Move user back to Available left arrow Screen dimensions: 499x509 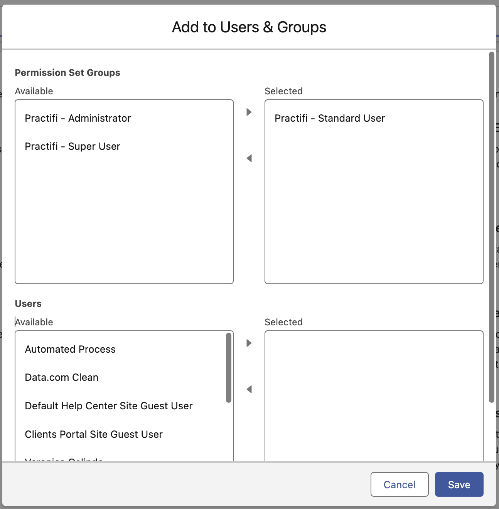click(x=249, y=389)
